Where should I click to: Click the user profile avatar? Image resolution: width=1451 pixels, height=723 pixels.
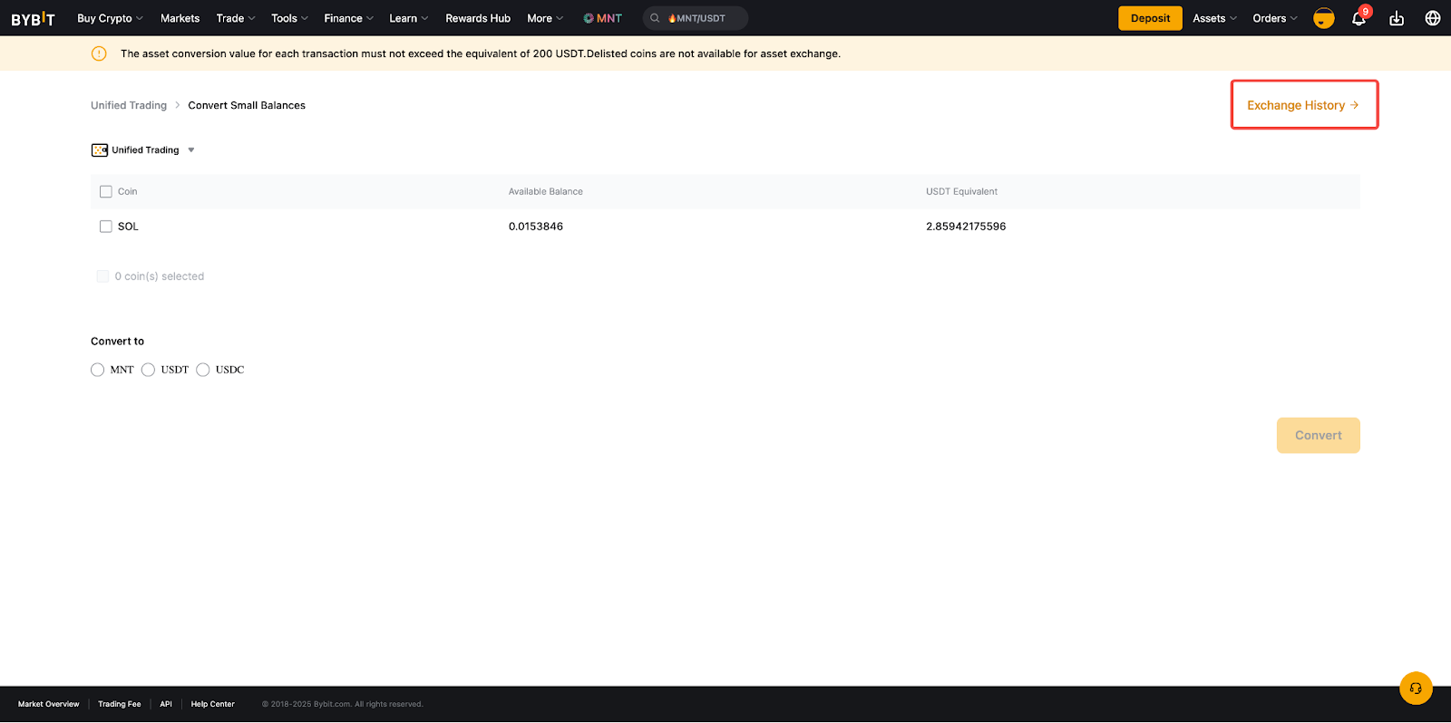1323,18
